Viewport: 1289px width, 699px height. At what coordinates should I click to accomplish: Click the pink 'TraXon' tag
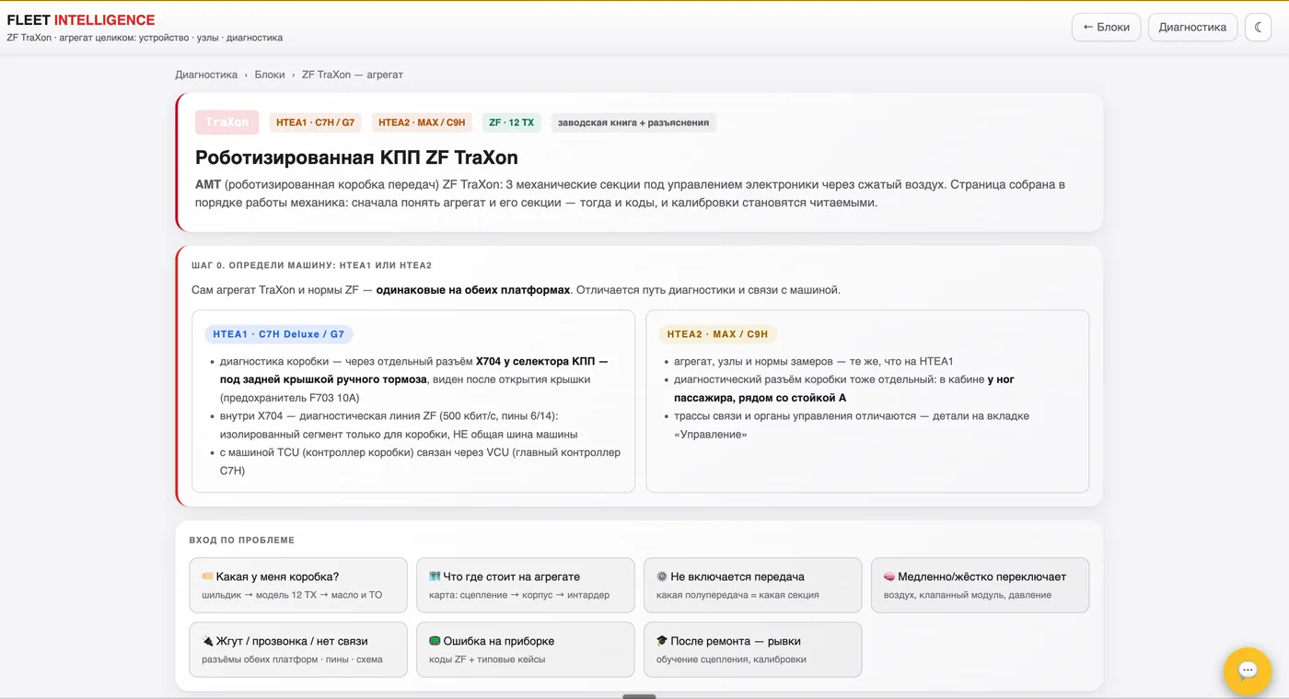226,122
